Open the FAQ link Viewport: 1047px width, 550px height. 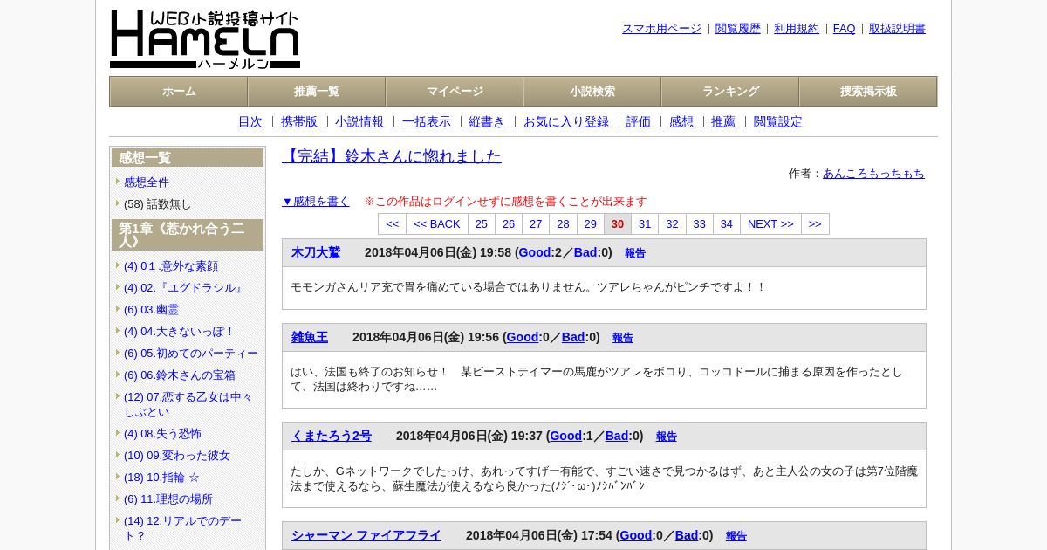844,29
